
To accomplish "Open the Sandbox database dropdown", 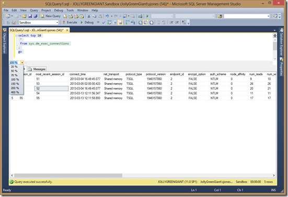I will coord(57,23).
